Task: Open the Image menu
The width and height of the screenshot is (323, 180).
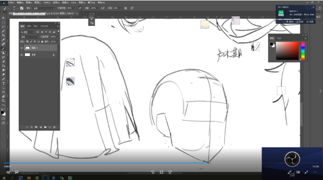Action: point(29,2)
